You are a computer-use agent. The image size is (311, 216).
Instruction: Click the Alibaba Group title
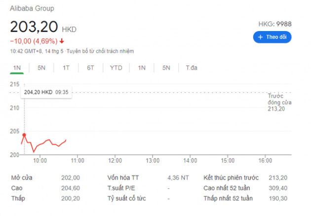[x=32, y=8]
